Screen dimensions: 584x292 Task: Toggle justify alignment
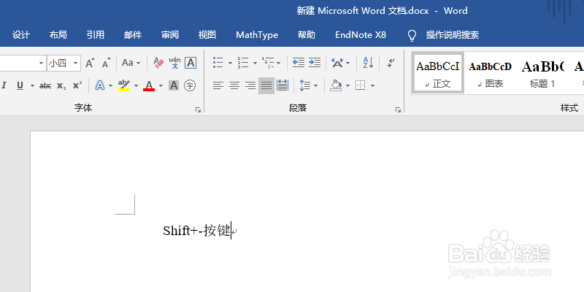[266, 85]
